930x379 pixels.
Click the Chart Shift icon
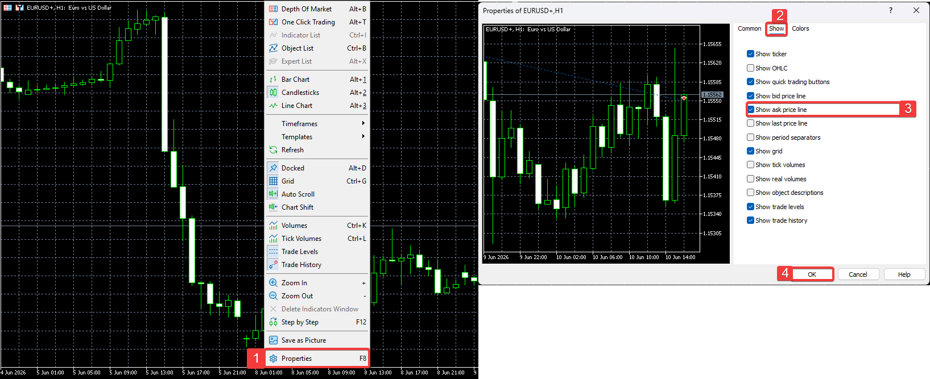point(273,207)
